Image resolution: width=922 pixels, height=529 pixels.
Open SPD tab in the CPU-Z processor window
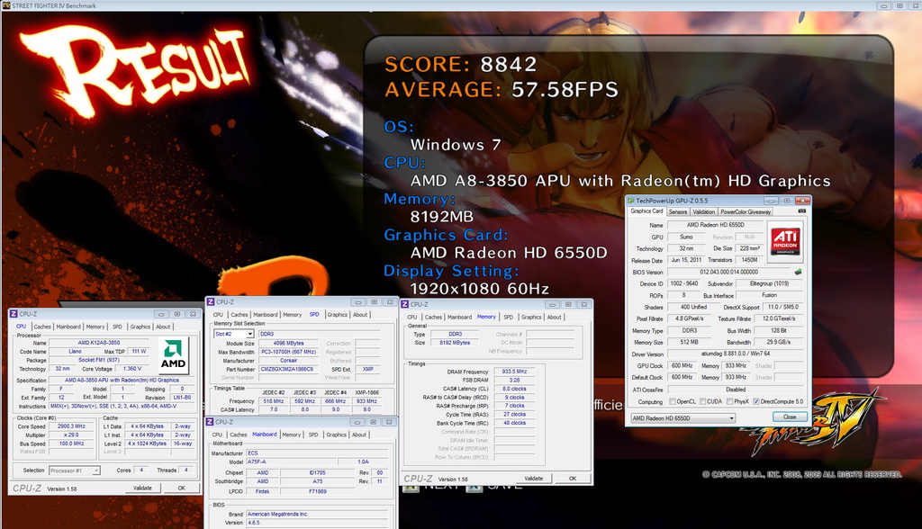point(118,327)
